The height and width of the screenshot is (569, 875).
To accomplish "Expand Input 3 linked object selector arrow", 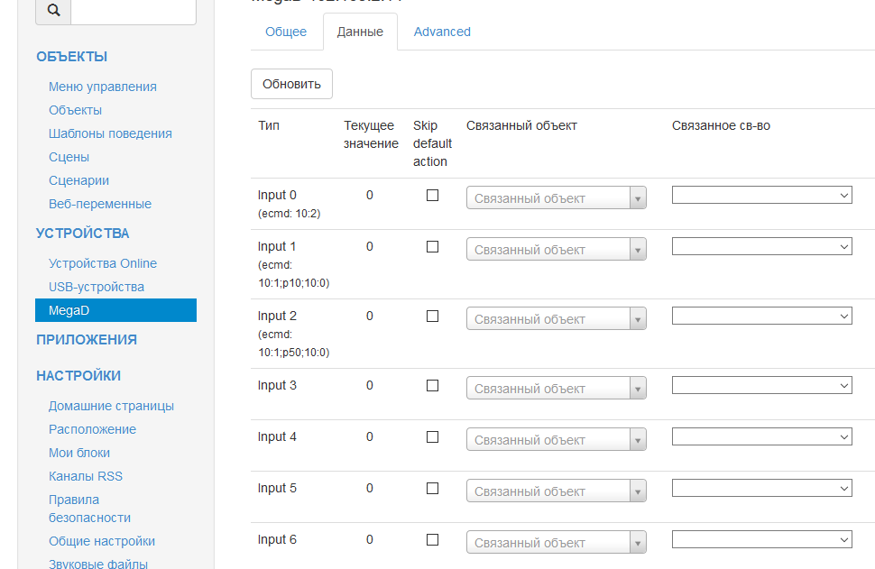I will 638,389.
